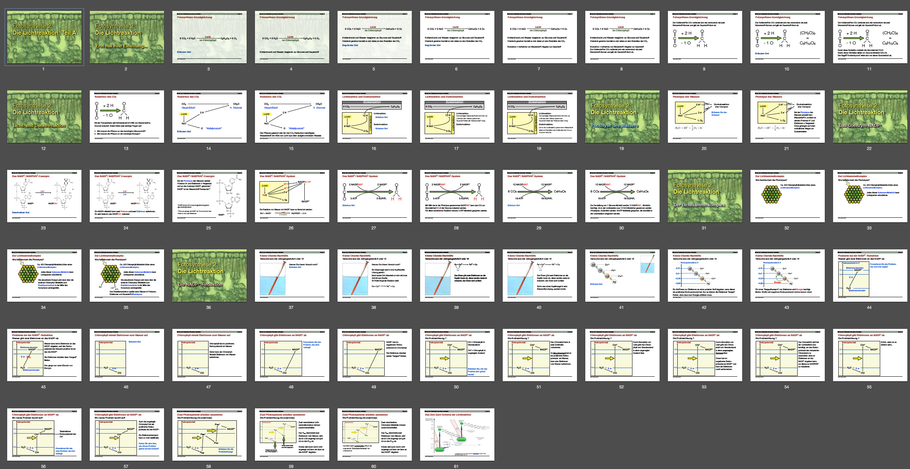Select slide 22 titled 'Das Coenzym NADP+'
910x469 pixels.
tap(870, 116)
